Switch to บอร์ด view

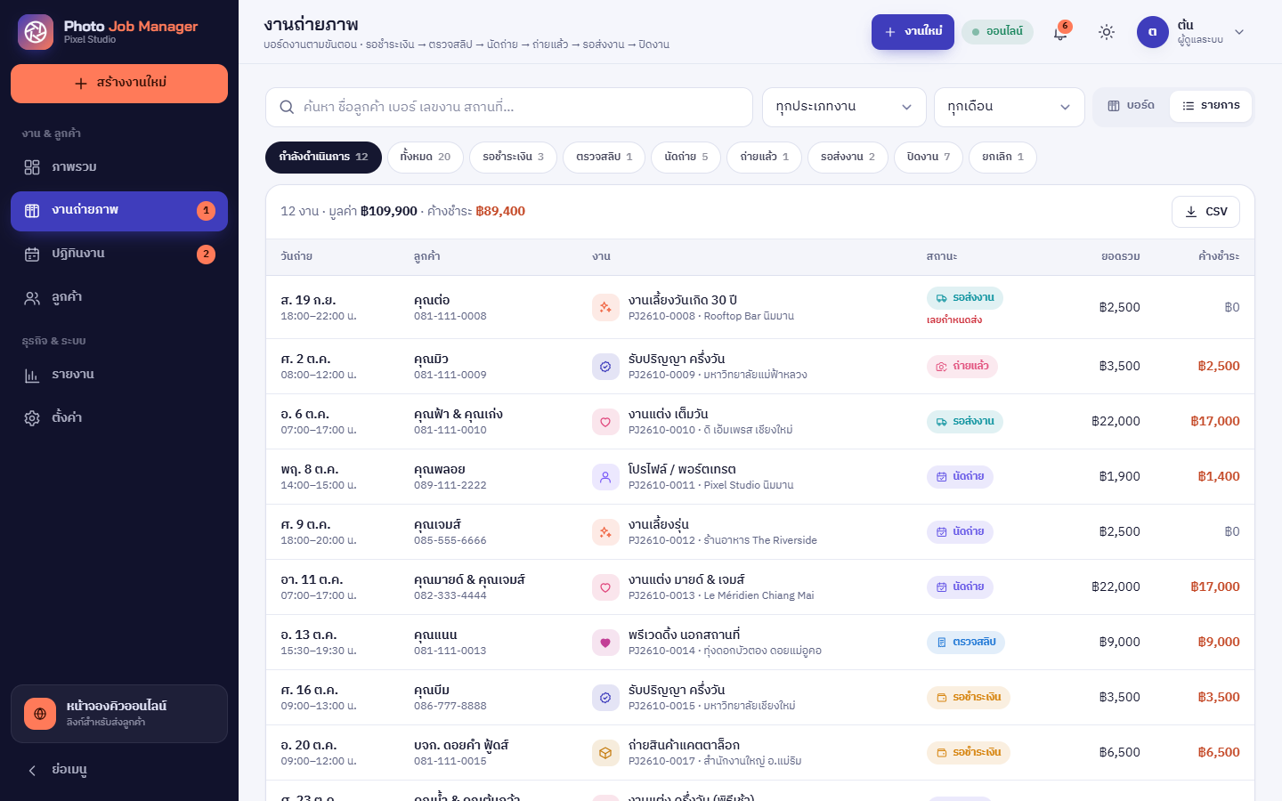click(1131, 106)
